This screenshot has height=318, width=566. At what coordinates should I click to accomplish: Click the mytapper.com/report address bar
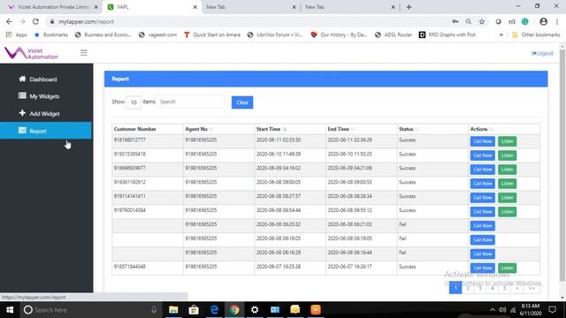coord(249,21)
